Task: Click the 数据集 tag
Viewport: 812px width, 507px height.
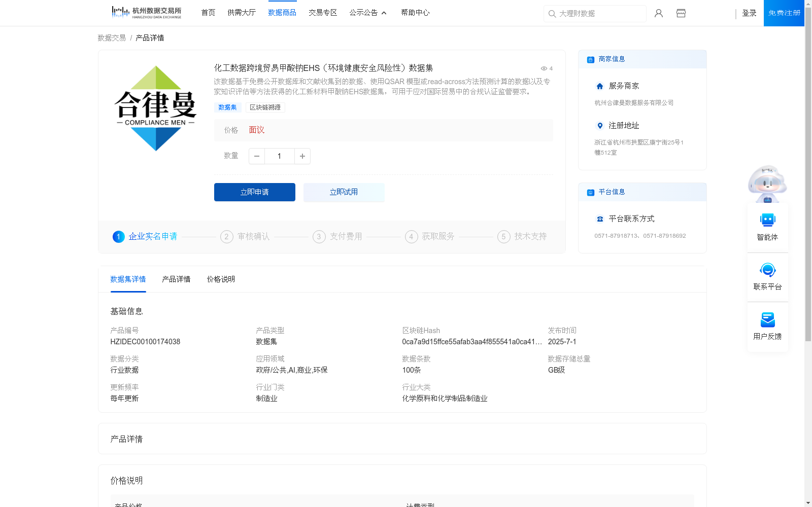Action: (x=227, y=107)
